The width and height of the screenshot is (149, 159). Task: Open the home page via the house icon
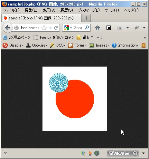(98, 28)
